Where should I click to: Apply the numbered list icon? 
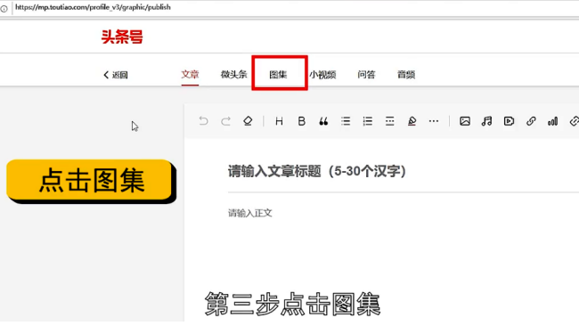367,121
